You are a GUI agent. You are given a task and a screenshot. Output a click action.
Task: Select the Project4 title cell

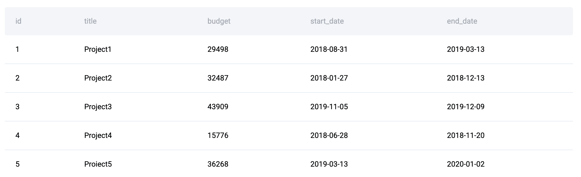pyautogui.click(x=98, y=136)
